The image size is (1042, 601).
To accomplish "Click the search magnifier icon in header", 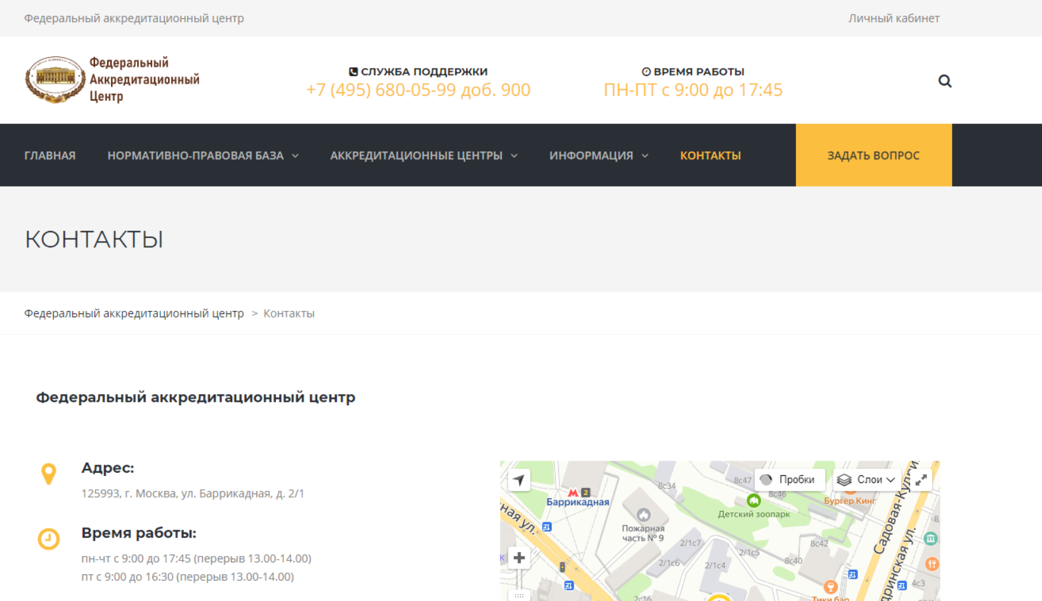I will click(x=944, y=81).
